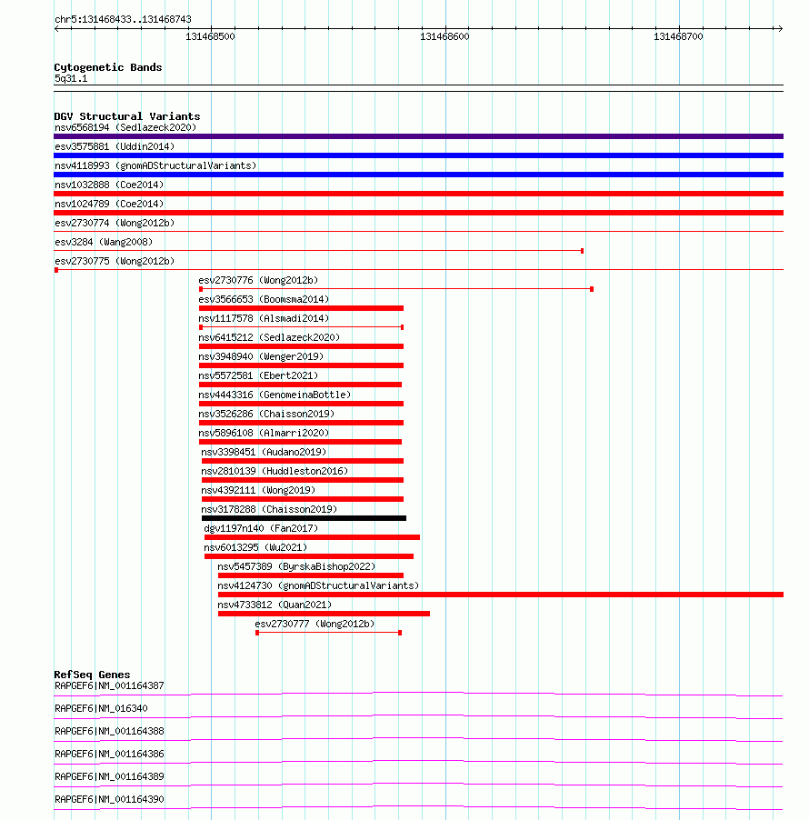Select RAPGEF6|NM_001164388 transcript label
The image size is (809, 820).
point(109,731)
